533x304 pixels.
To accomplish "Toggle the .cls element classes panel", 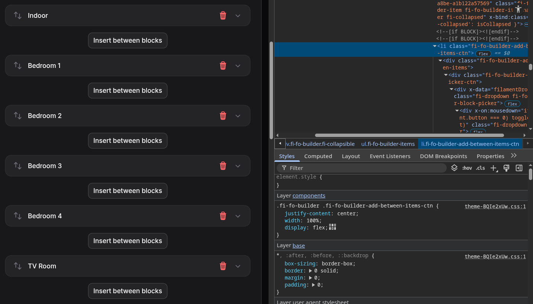I will (480, 168).
